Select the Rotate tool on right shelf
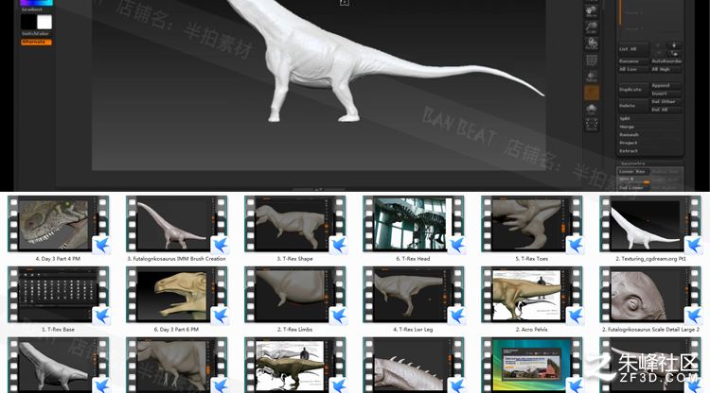710x393 pixels. click(x=592, y=43)
